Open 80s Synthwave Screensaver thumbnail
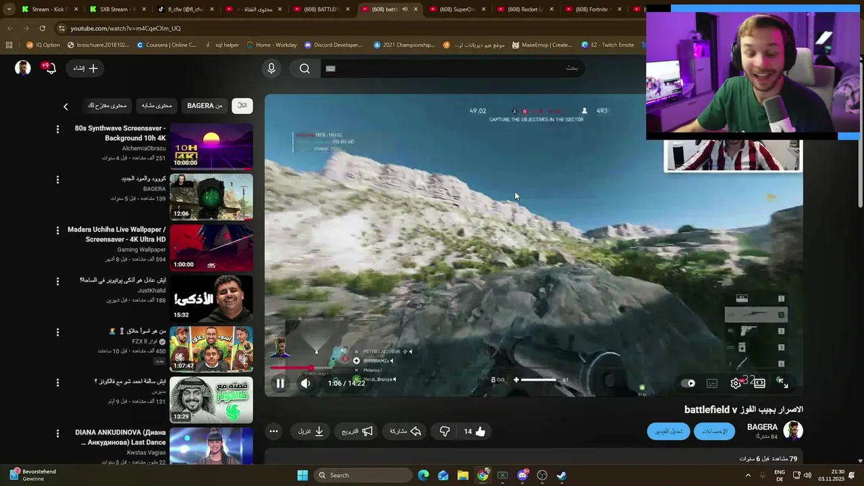Screen dimensions: 864x486 pos(211,146)
